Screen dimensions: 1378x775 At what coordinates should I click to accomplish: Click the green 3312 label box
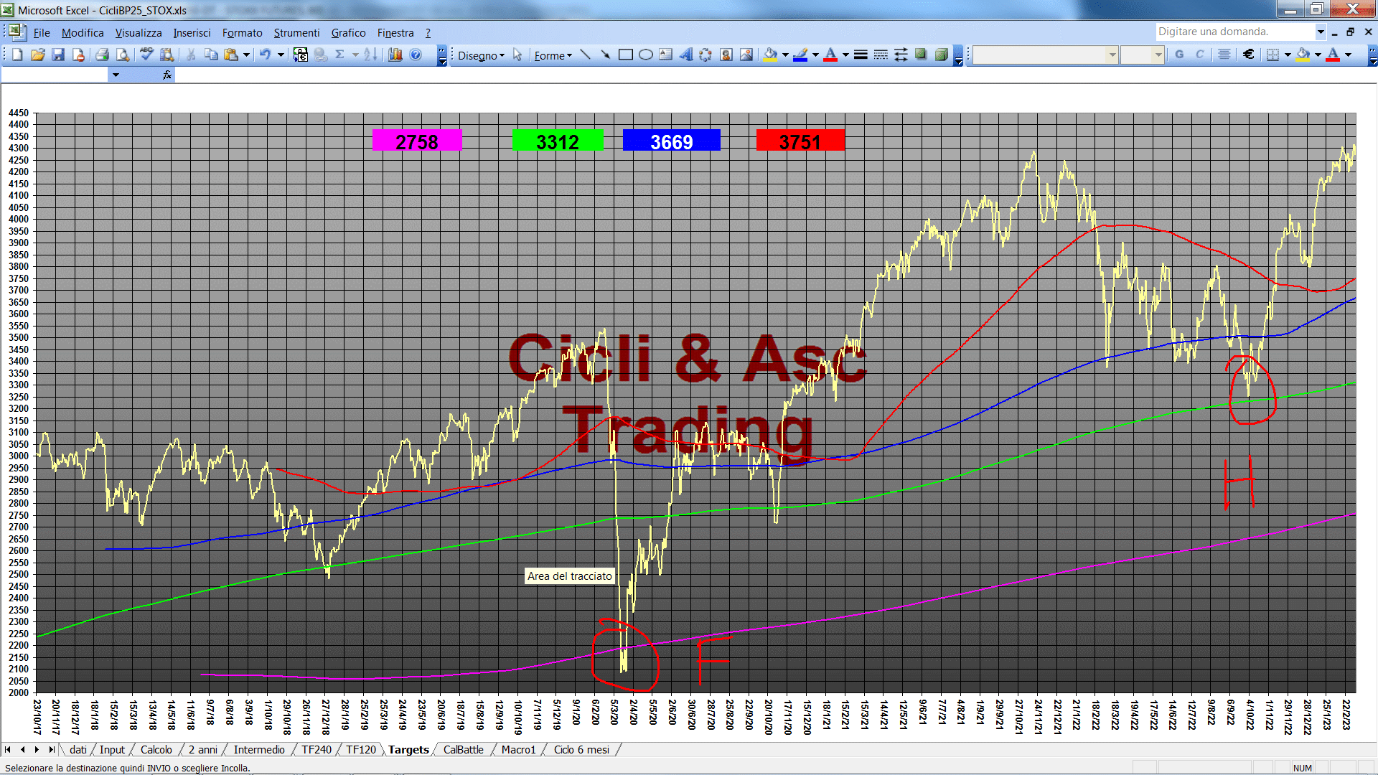click(558, 141)
